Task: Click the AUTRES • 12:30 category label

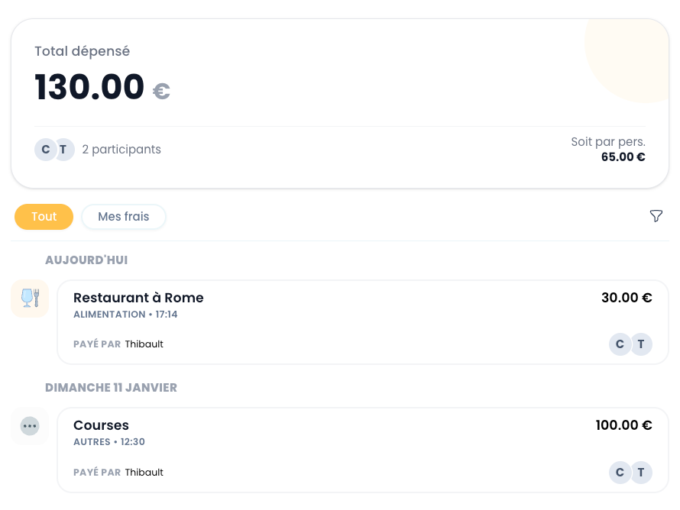Action: pyautogui.click(x=109, y=442)
